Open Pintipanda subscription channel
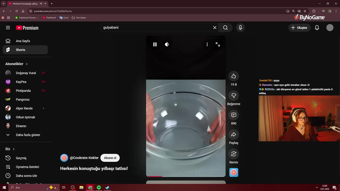 25,90
